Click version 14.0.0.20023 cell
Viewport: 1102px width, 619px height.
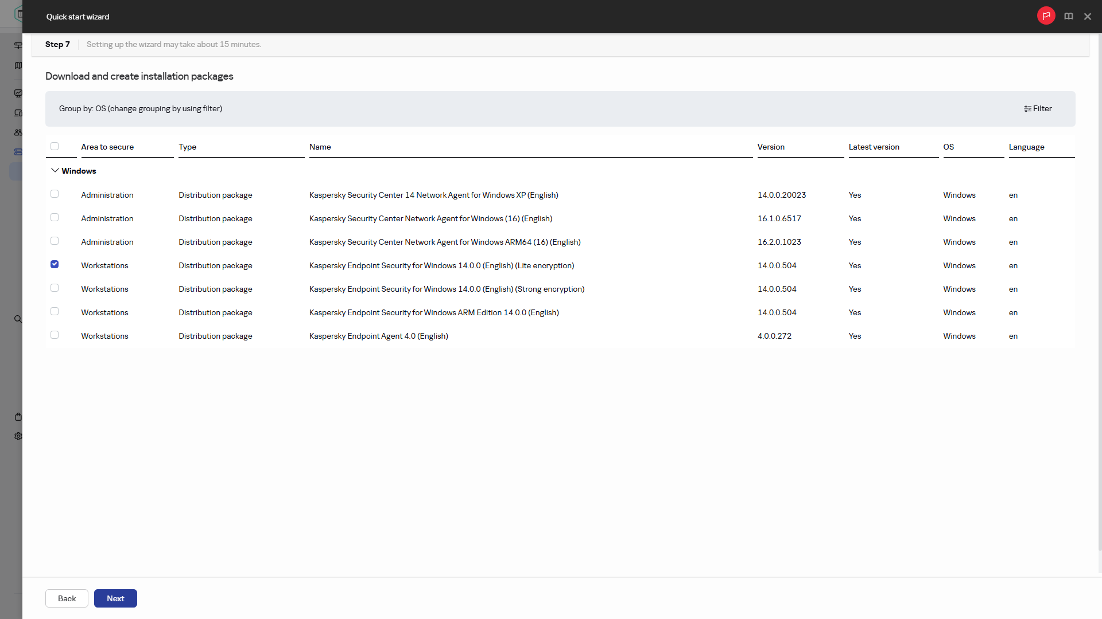pos(781,195)
